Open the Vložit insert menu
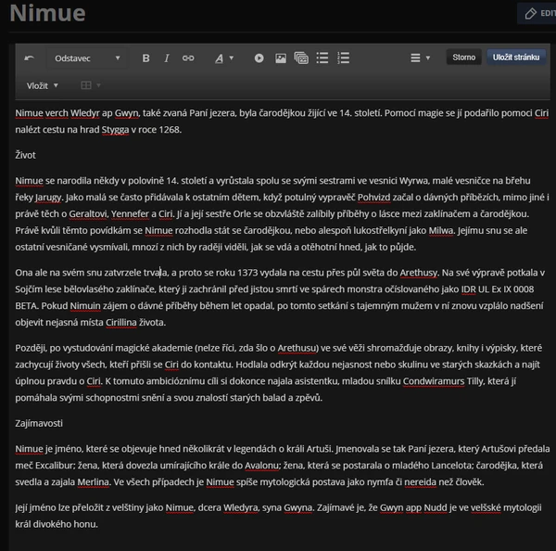 (x=43, y=85)
